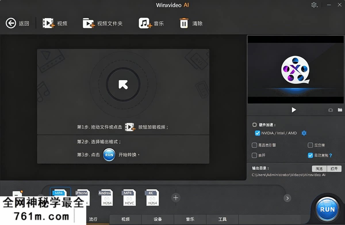Switch to the 音乐 format tab
345x225 pixels.
tap(190, 219)
